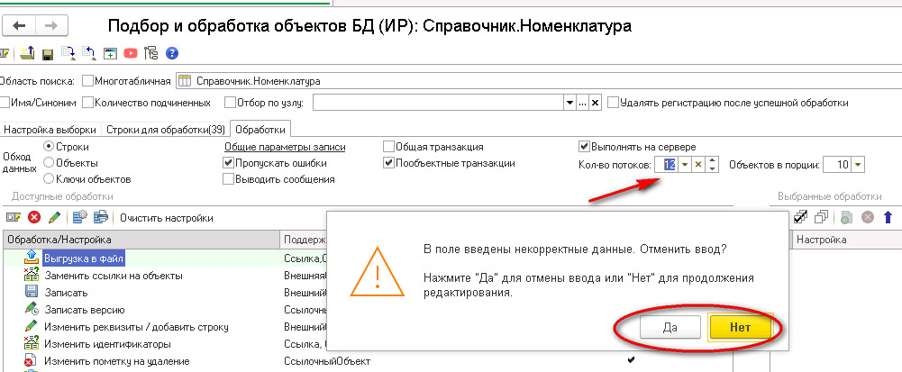Disable the 'Выполнять на сервере' checkbox
Screen dimensions: 902x372
tap(584, 147)
